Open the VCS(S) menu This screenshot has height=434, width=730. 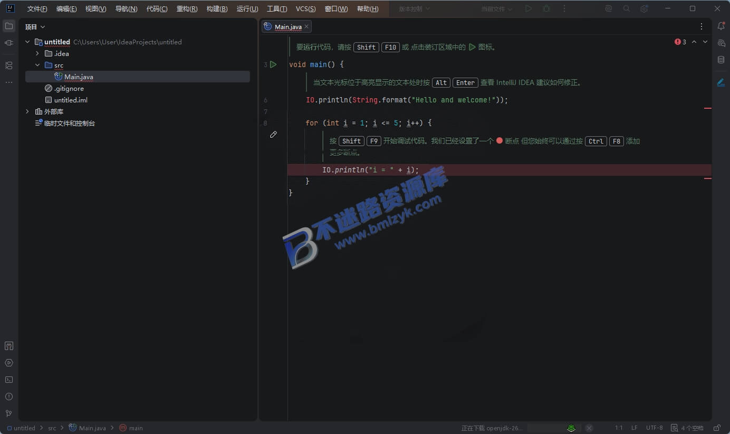[306, 9]
